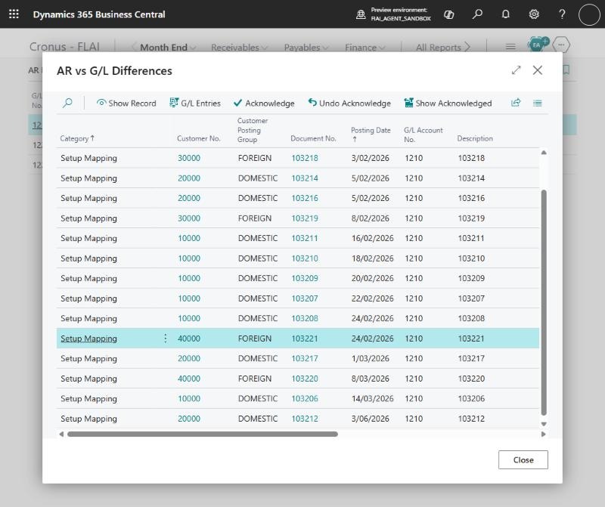Click the Show Record action
The height and width of the screenshot is (507, 605).
coord(126,104)
